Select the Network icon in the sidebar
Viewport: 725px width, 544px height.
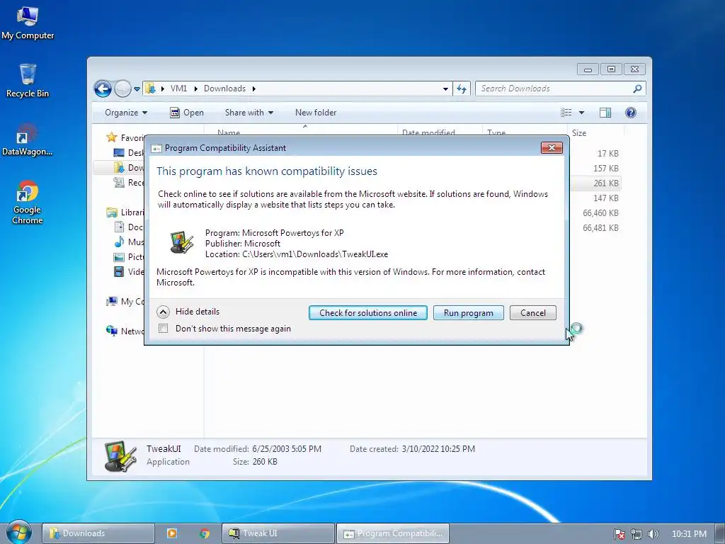click(x=111, y=331)
